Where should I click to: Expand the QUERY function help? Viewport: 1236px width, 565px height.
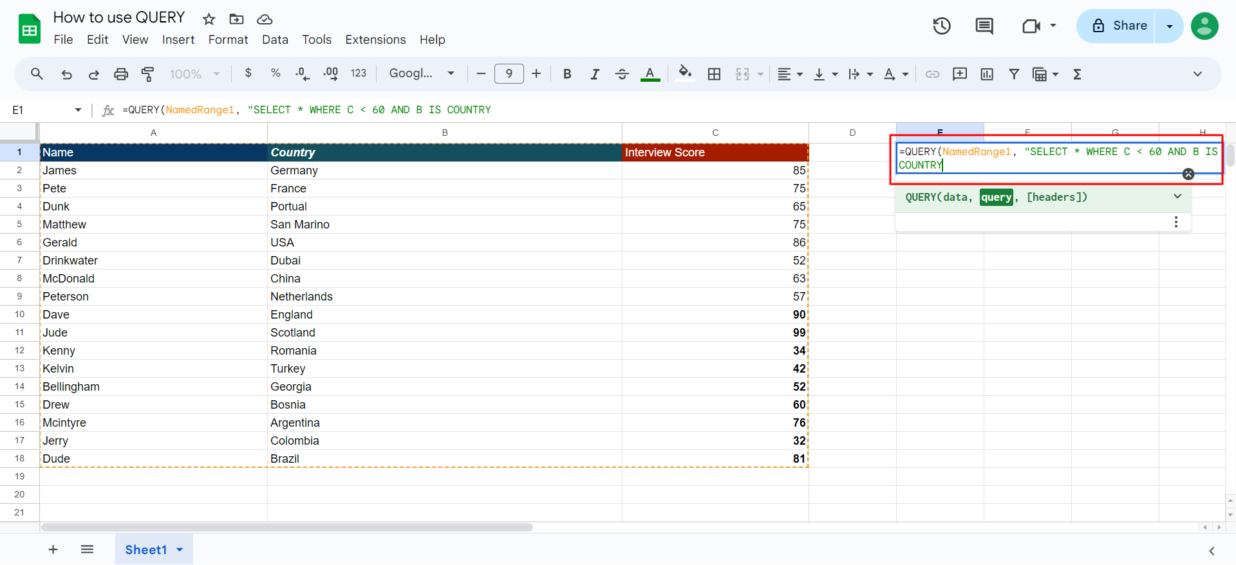point(1177,196)
